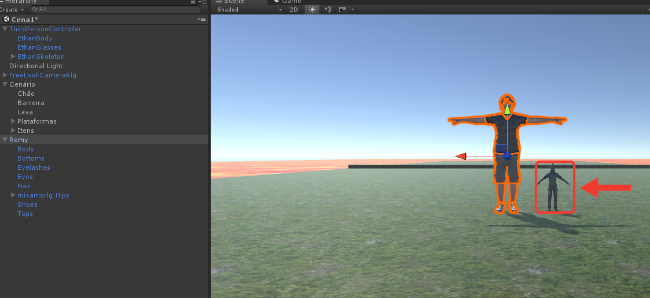This screenshot has width=650, height=298.
Task: Open the Create menu in Hierarchy
Action: [12, 9]
